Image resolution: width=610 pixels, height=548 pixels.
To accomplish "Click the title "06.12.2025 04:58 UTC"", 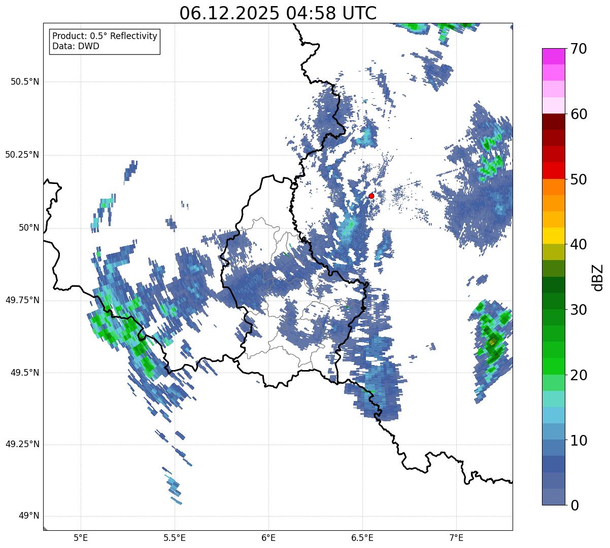I will [x=278, y=13].
